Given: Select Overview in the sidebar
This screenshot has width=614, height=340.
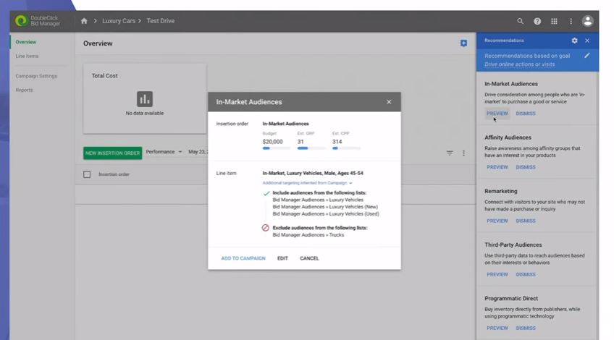Looking at the screenshot, I should click(26, 42).
